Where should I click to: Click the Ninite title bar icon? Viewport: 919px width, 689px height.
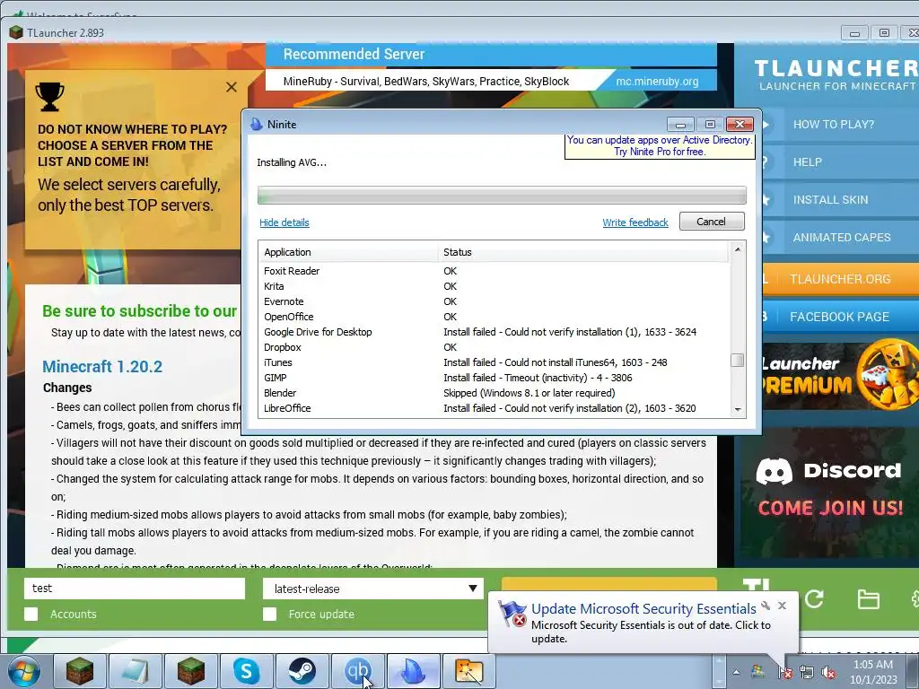coord(256,124)
